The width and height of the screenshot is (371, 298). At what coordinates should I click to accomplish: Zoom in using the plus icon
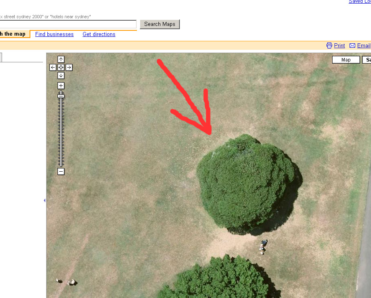point(61,85)
